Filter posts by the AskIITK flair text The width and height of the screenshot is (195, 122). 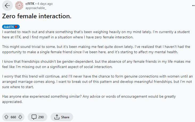pos(9,27)
